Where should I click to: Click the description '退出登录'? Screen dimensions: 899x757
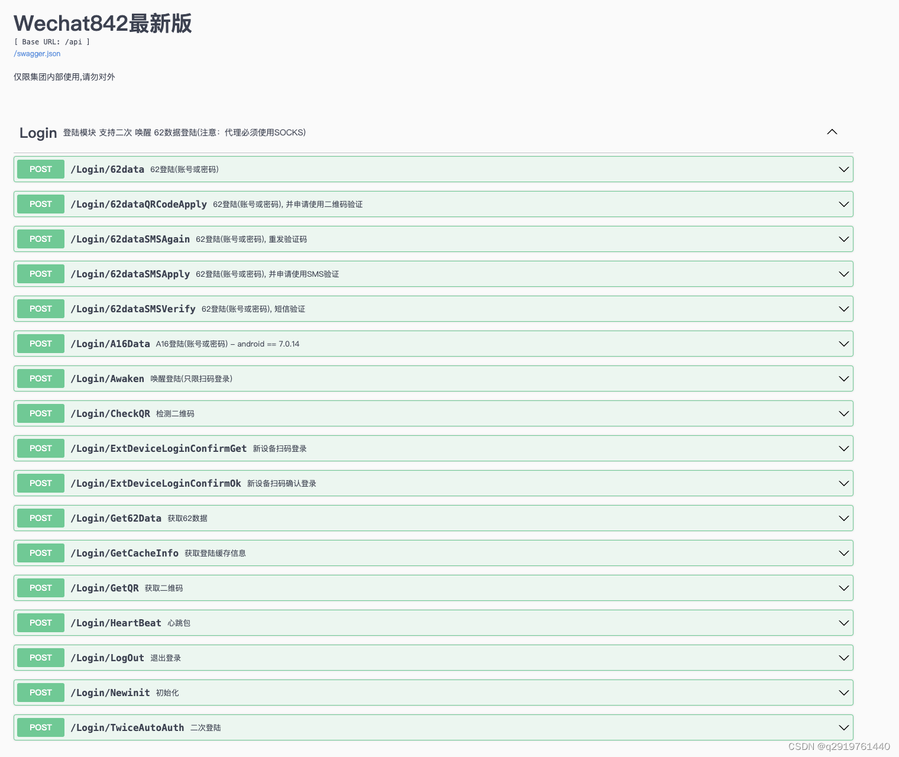pos(166,658)
